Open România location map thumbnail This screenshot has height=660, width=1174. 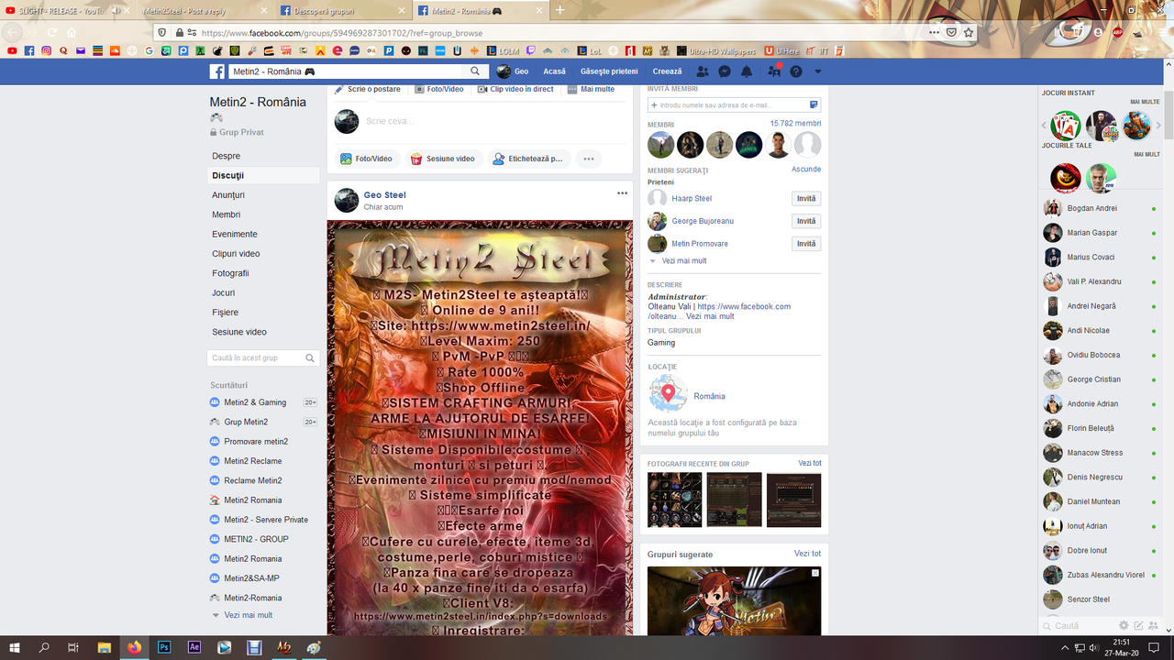(668, 394)
